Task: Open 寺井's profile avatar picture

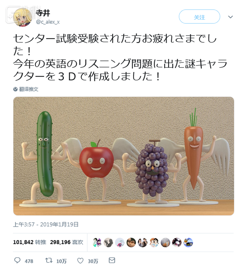Action: [22, 17]
